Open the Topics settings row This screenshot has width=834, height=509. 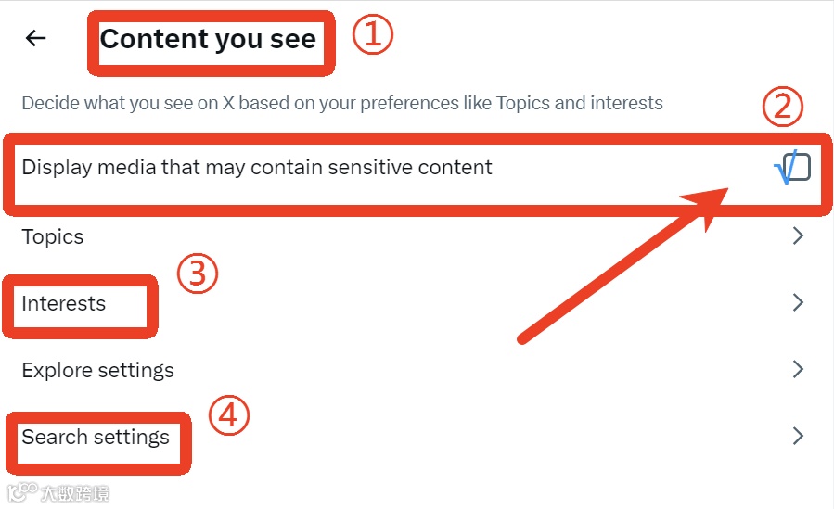pyautogui.click(x=53, y=236)
